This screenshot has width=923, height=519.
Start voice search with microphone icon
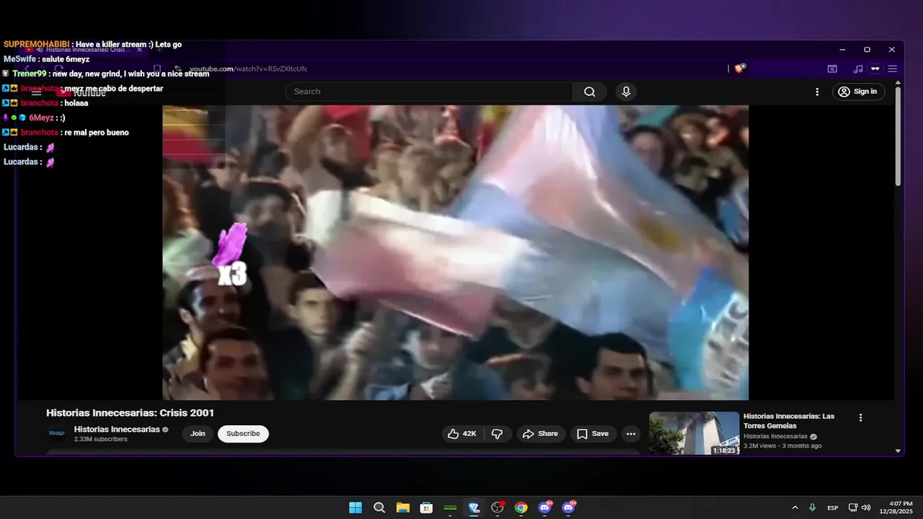[x=626, y=92]
